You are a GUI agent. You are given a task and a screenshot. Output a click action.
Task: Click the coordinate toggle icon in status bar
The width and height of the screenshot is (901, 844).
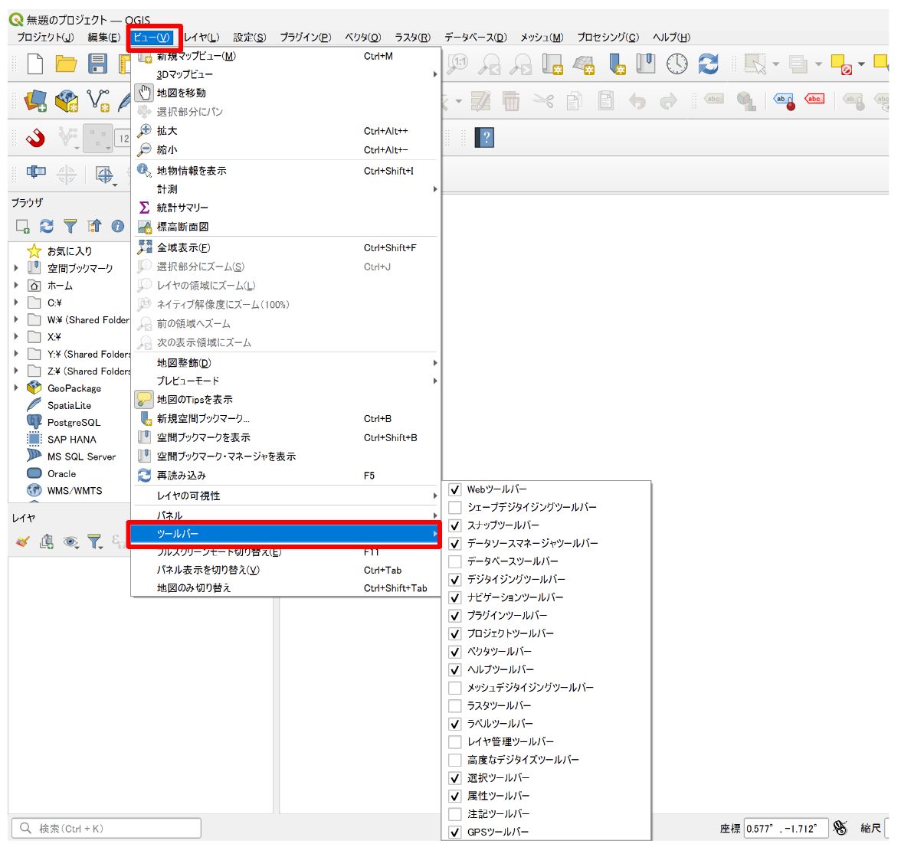click(840, 827)
